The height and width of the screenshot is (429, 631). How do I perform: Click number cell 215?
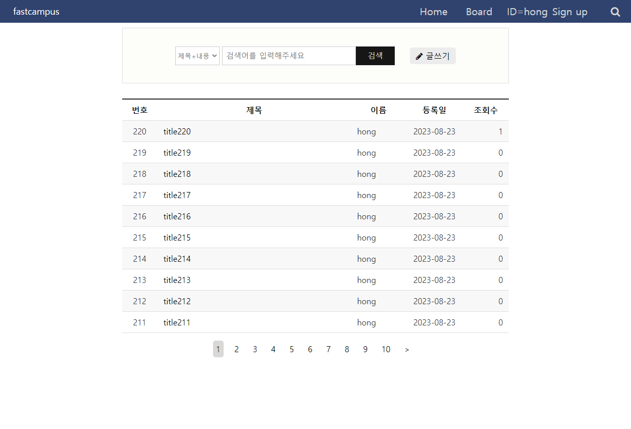tap(140, 237)
